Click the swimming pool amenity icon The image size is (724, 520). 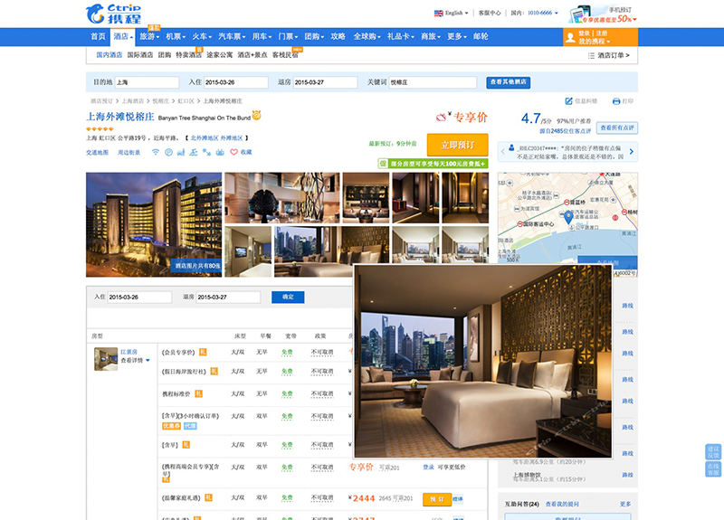click(194, 152)
